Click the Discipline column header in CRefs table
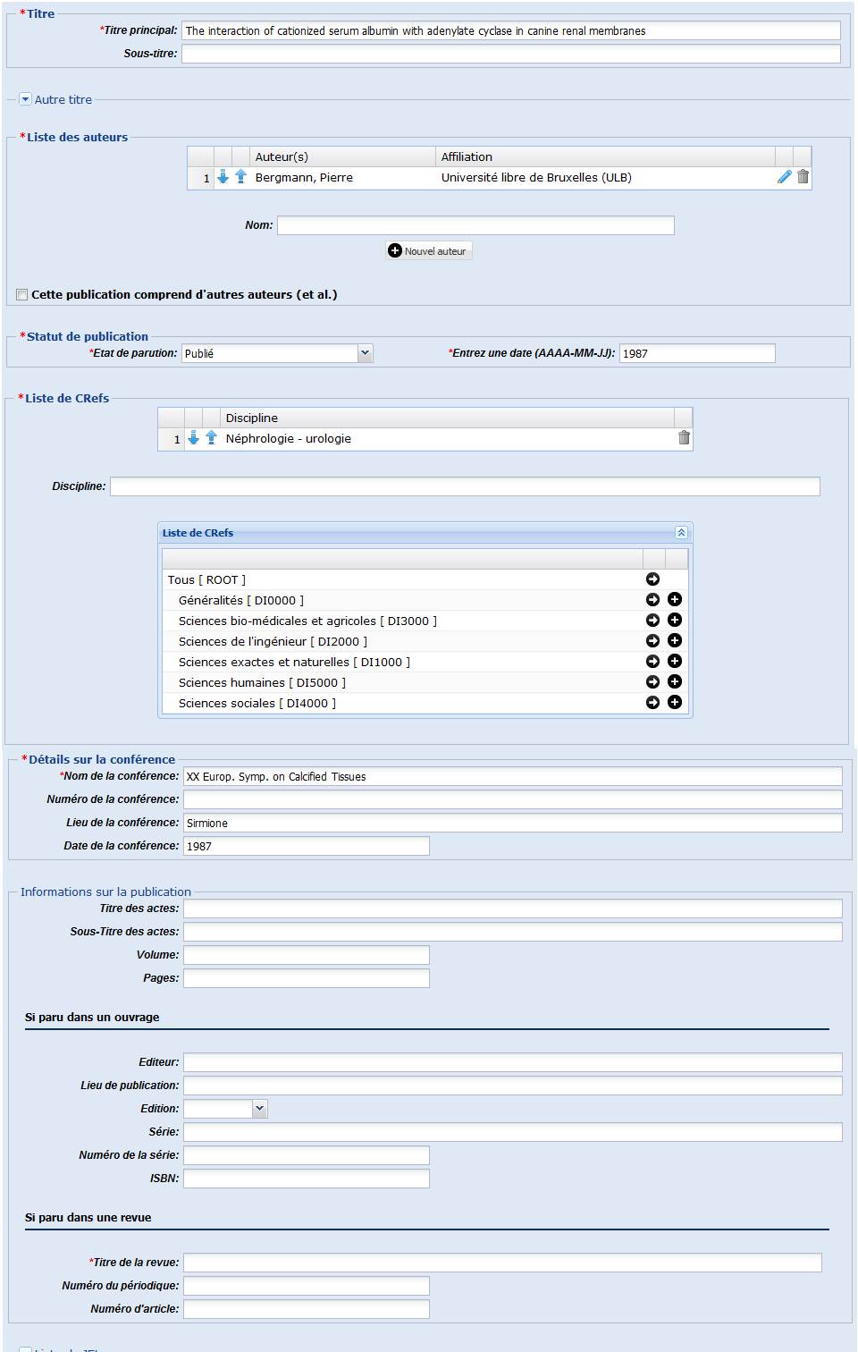This screenshot has width=858, height=1352. (447, 418)
